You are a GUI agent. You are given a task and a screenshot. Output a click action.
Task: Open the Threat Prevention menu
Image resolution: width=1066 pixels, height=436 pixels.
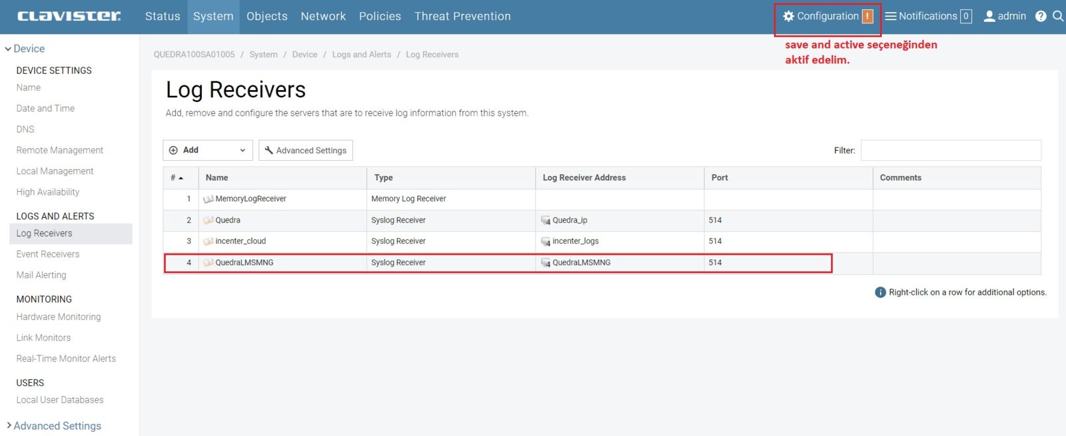462,16
